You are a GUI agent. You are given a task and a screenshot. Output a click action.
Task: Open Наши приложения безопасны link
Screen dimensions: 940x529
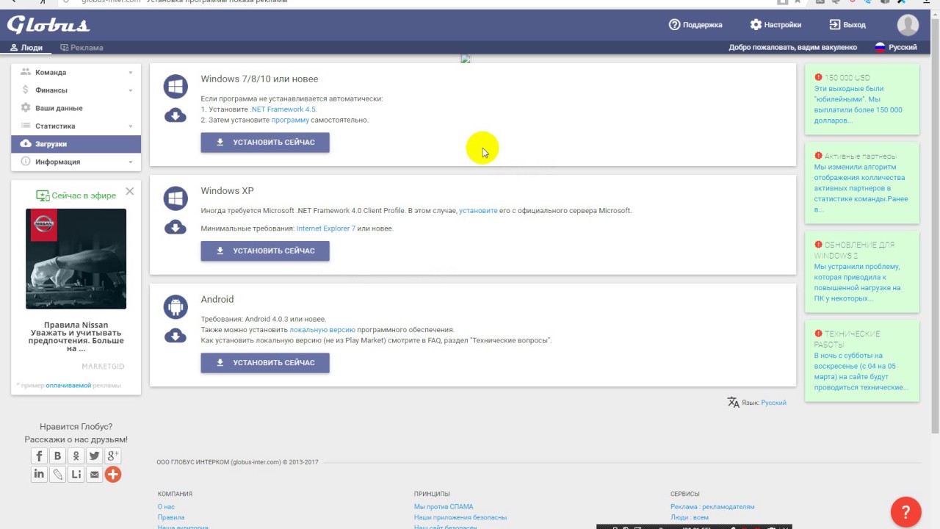pos(460,517)
